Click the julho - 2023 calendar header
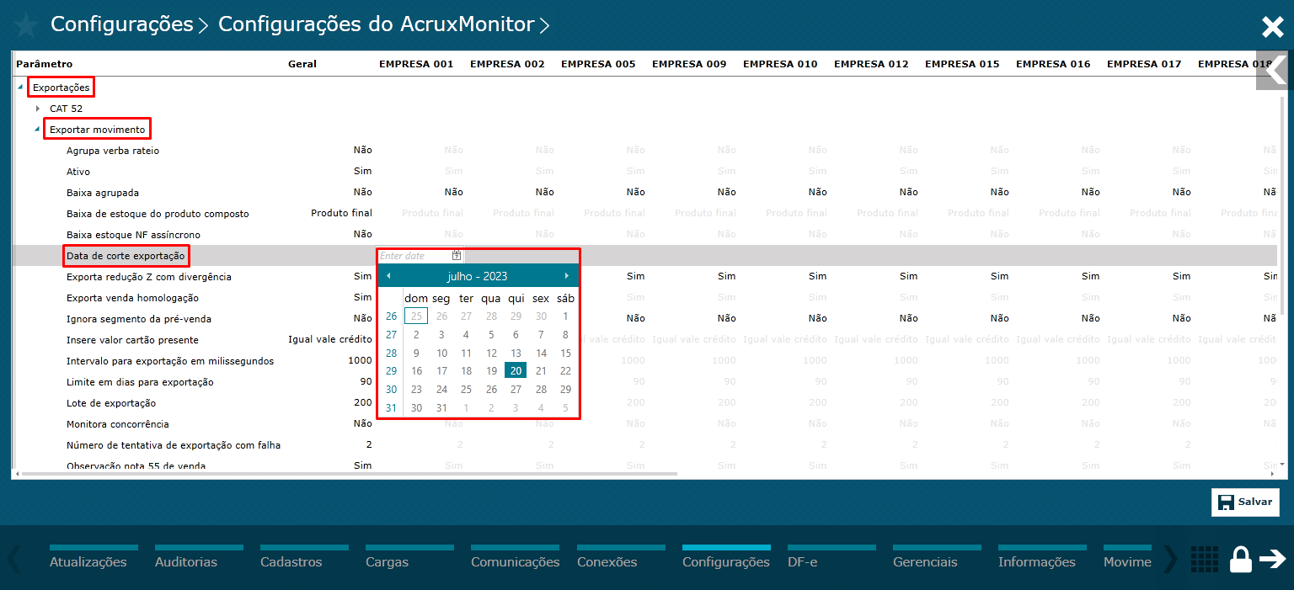1294x590 pixels. pos(477,276)
